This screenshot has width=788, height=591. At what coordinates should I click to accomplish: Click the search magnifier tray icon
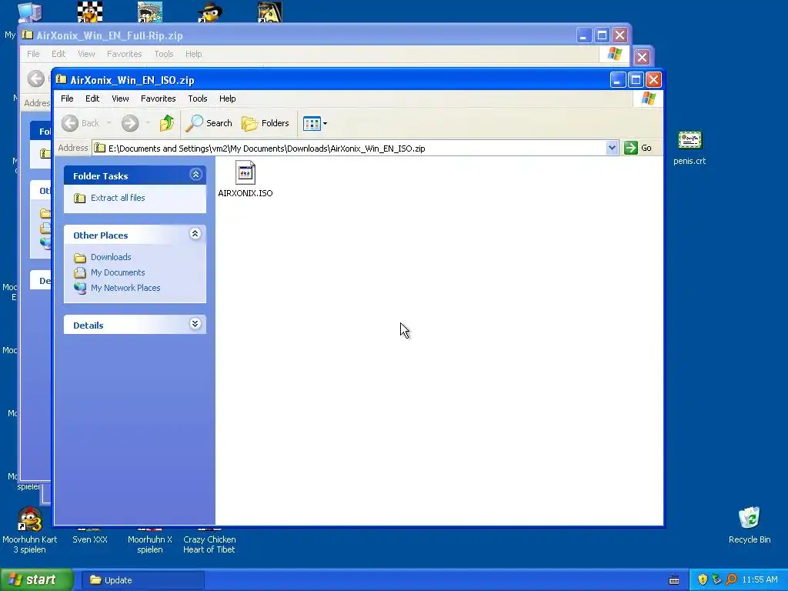pyautogui.click(x=731, y=580)
